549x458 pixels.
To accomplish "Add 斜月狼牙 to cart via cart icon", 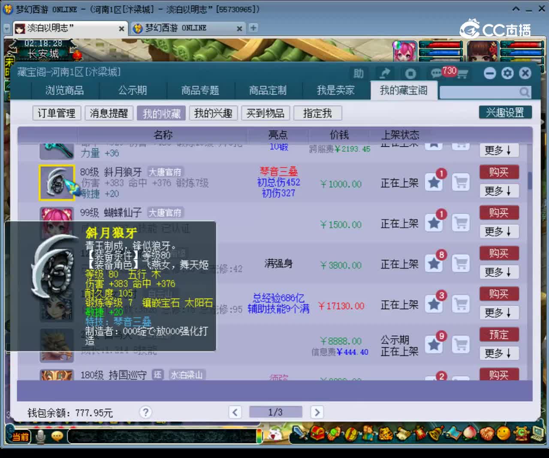I will coord(461,183).
